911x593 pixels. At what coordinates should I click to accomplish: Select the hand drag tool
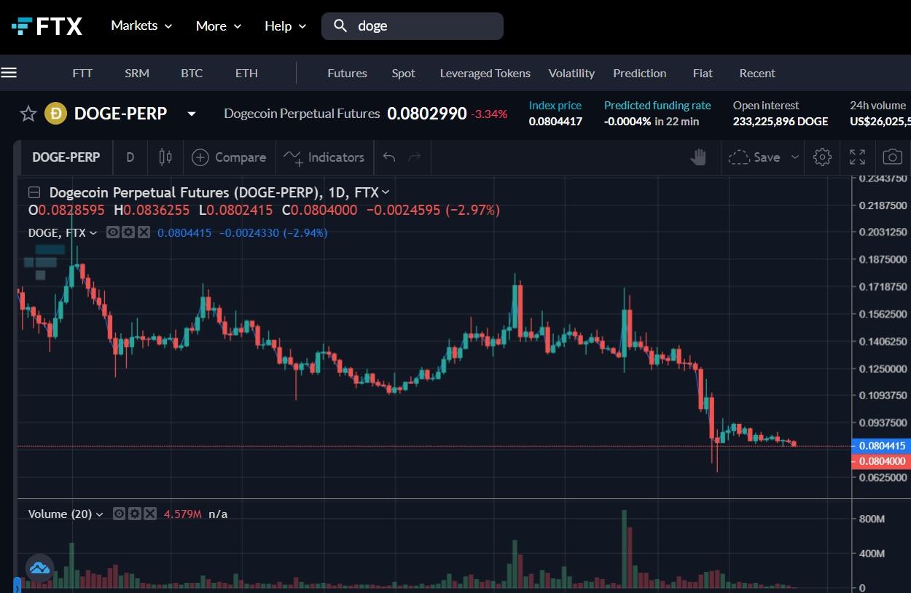click(698, 157)
